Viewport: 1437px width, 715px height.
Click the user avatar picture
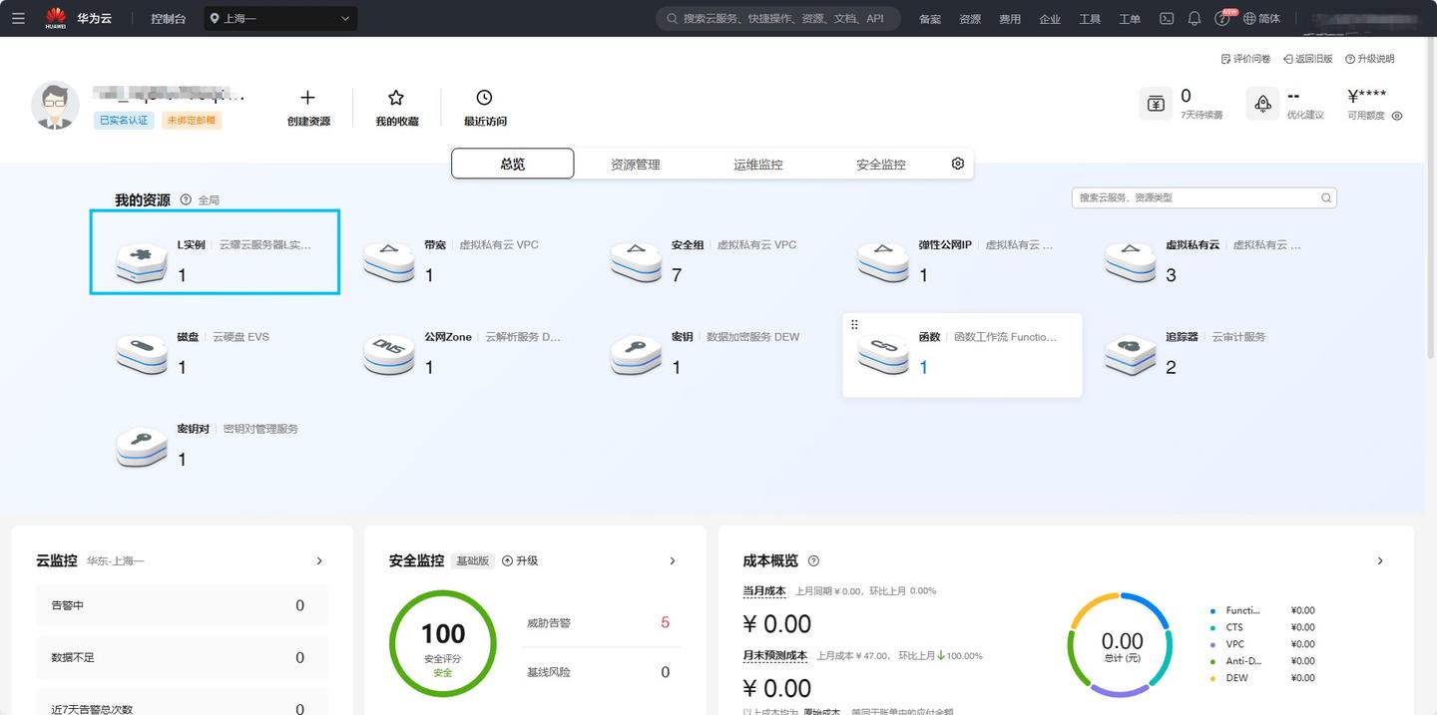click(x=55, y=105)
